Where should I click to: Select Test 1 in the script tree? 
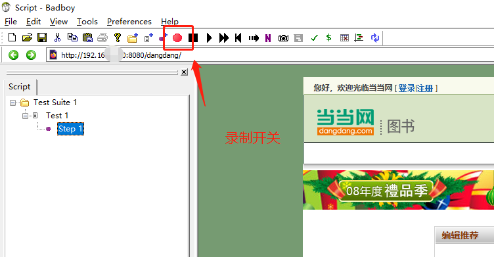57,116
